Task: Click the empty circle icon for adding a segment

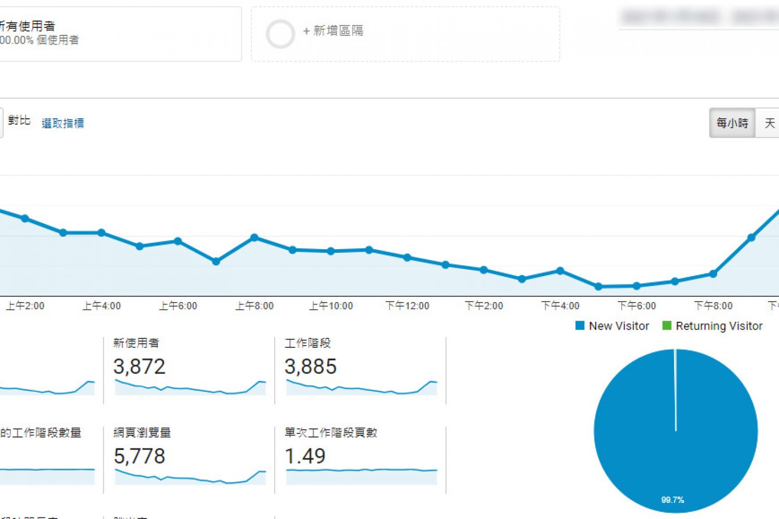Action: pyautogui.click(x=280, y=34)
